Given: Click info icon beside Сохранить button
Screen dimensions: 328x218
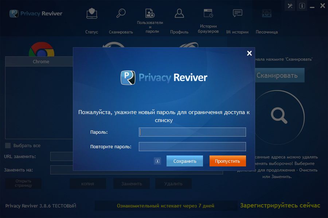Looking at the screenshot, I should [x=157, y=161].
